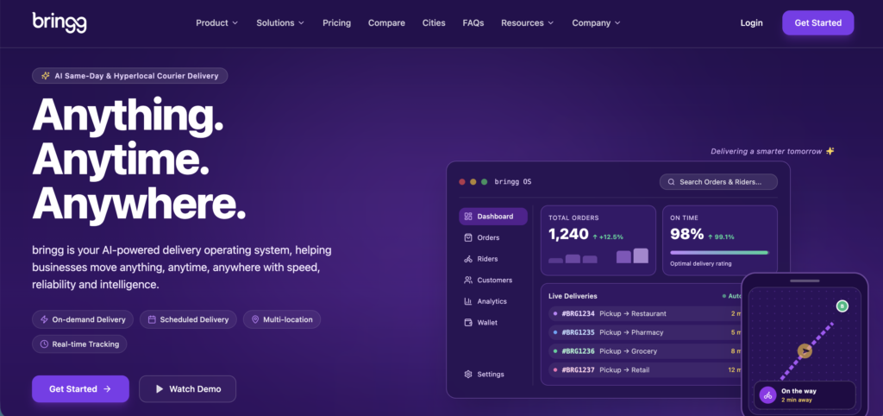Expand the Resources dropdown menu
The height and width of the screenshot is (416, 883).
tap(527, 23)
